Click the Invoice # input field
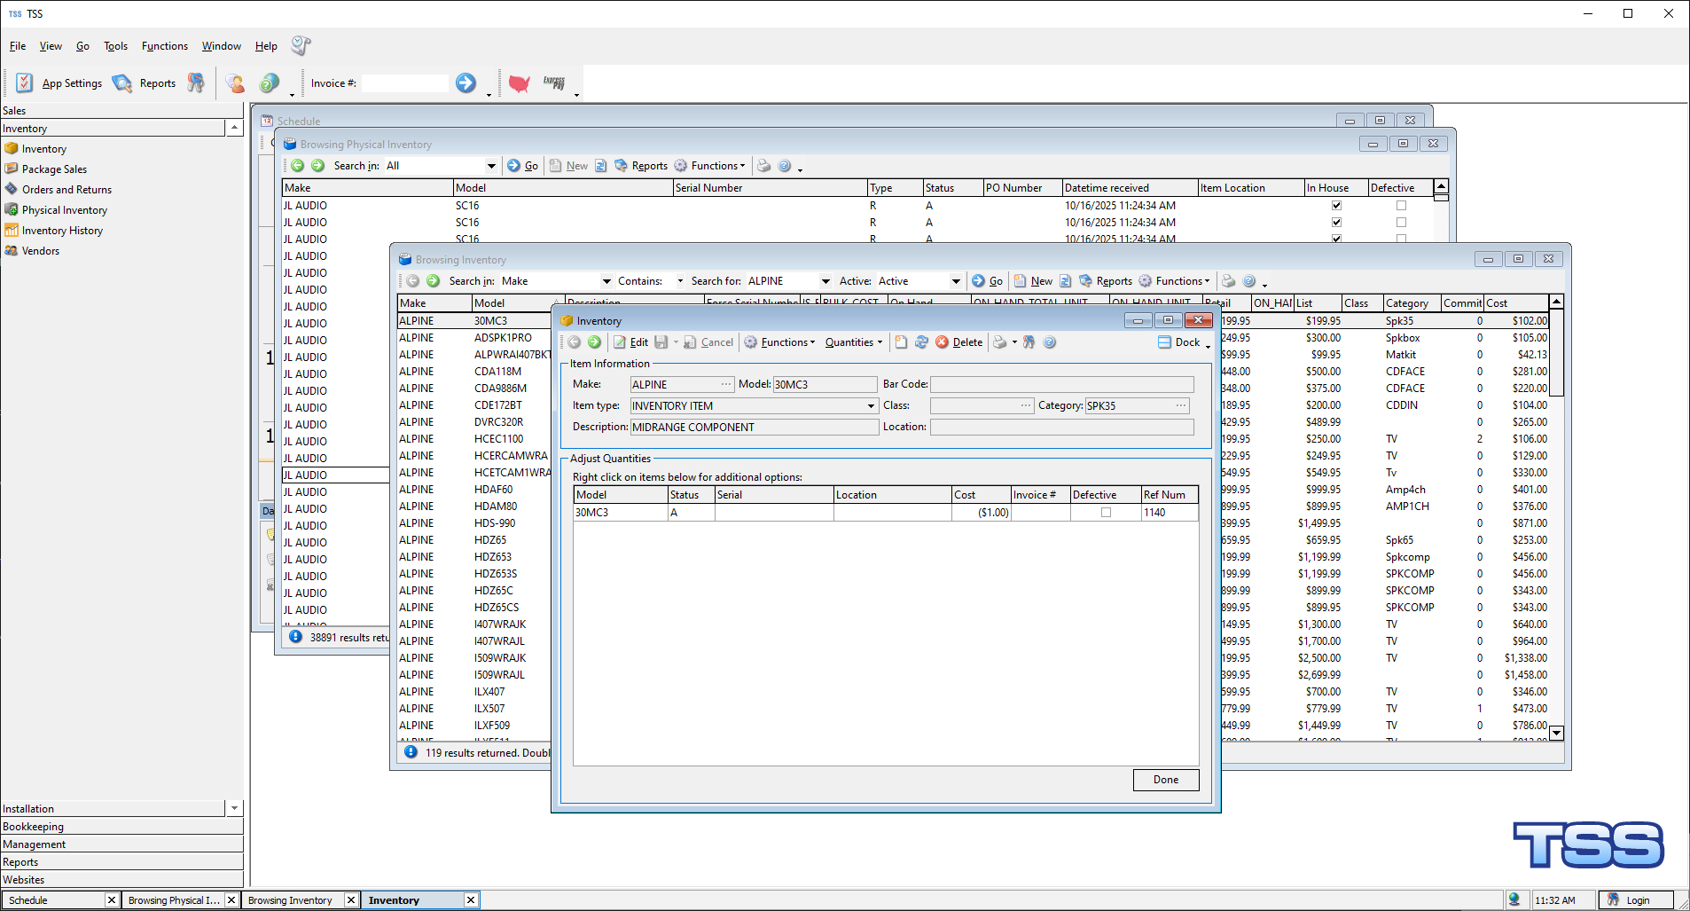 point(404,83)
